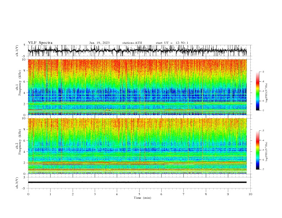Click time axis tick label '3'
282x218 pixels.
[95, 194]
